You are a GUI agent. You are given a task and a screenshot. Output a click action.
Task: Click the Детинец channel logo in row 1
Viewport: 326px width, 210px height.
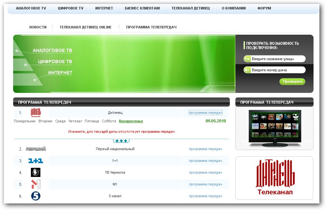[35, 113]
